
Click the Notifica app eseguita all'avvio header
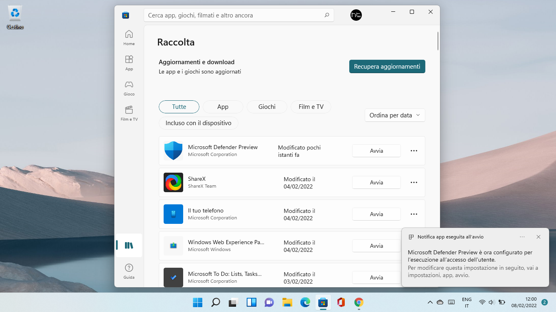click(451, 237)
